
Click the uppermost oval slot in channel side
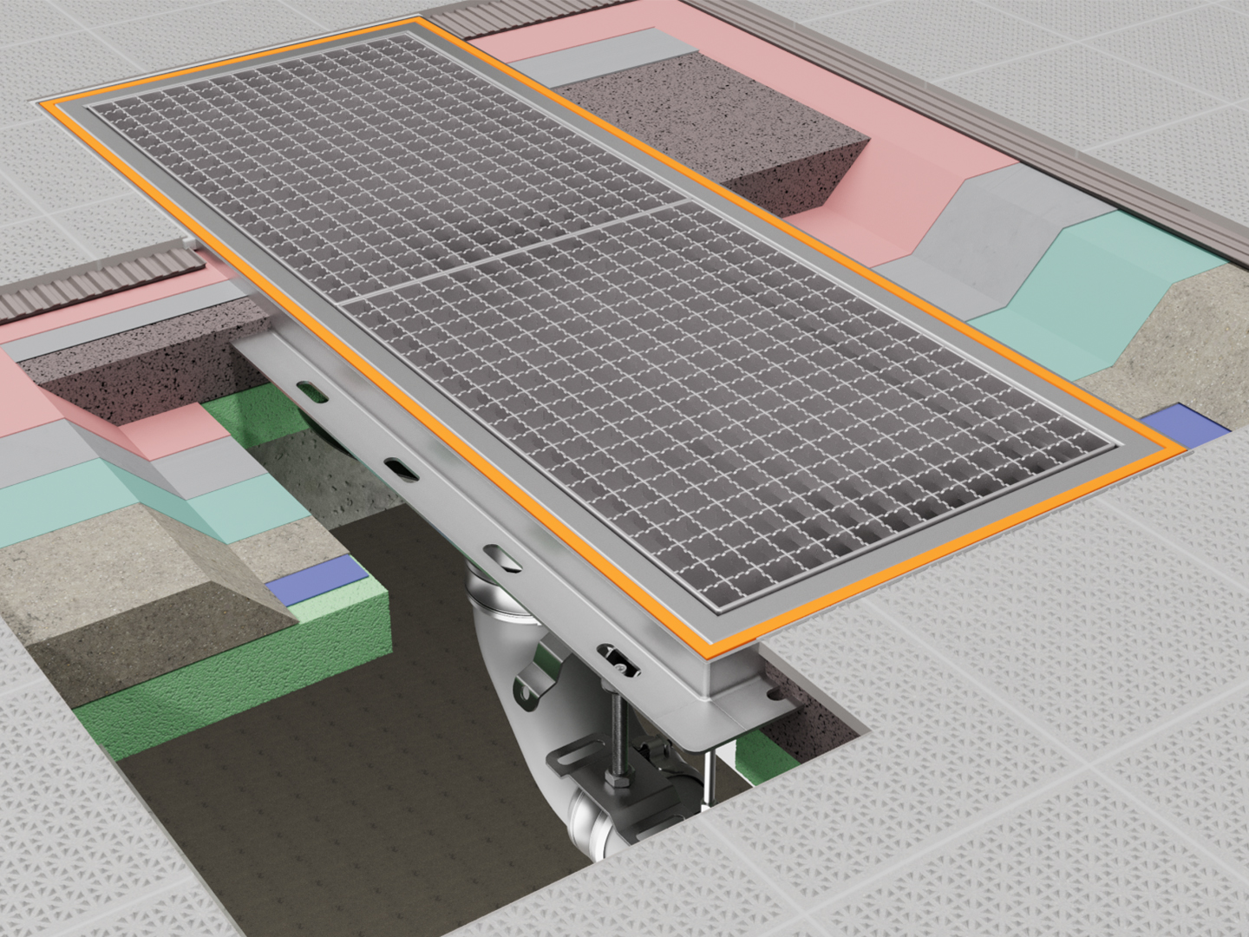point(314,392)
